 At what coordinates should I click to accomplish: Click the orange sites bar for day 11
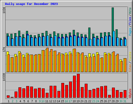[48, 60]
